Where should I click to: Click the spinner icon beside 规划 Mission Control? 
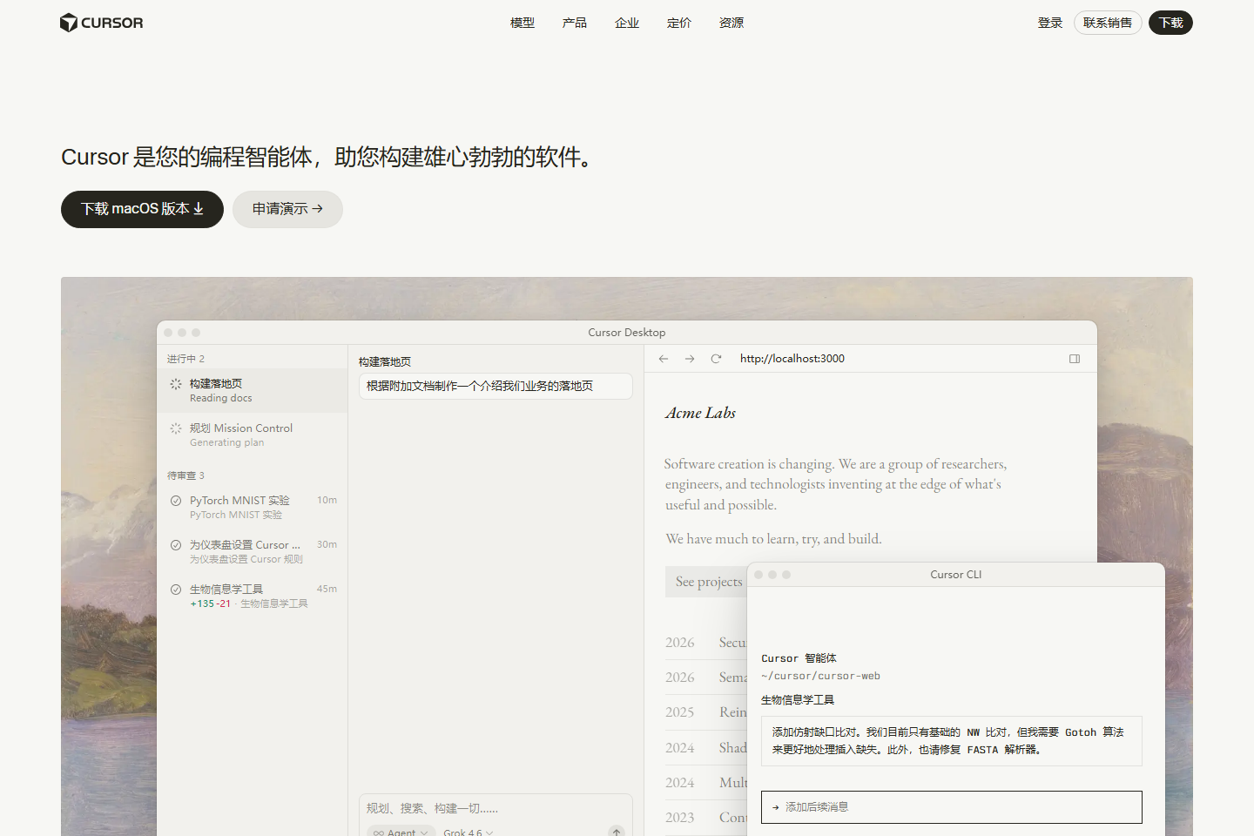[176, 428]
